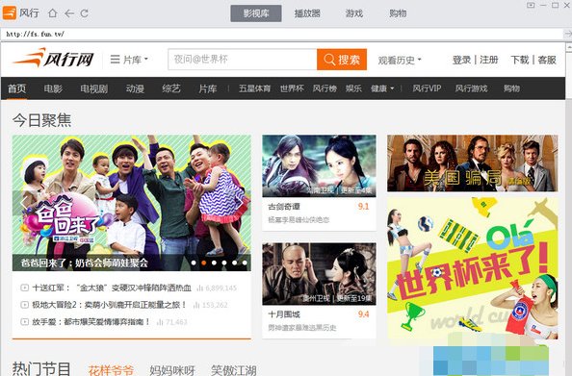This screenshot has width=572, height=376.
Task: Open 风行游戏 link
Action: [471, 88]
